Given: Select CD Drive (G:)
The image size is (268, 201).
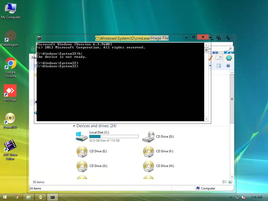Looking at the screenshot, I should (x=92, y=166).
